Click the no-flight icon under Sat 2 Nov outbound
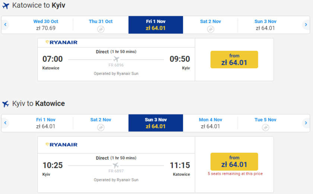 coord(211,29)
